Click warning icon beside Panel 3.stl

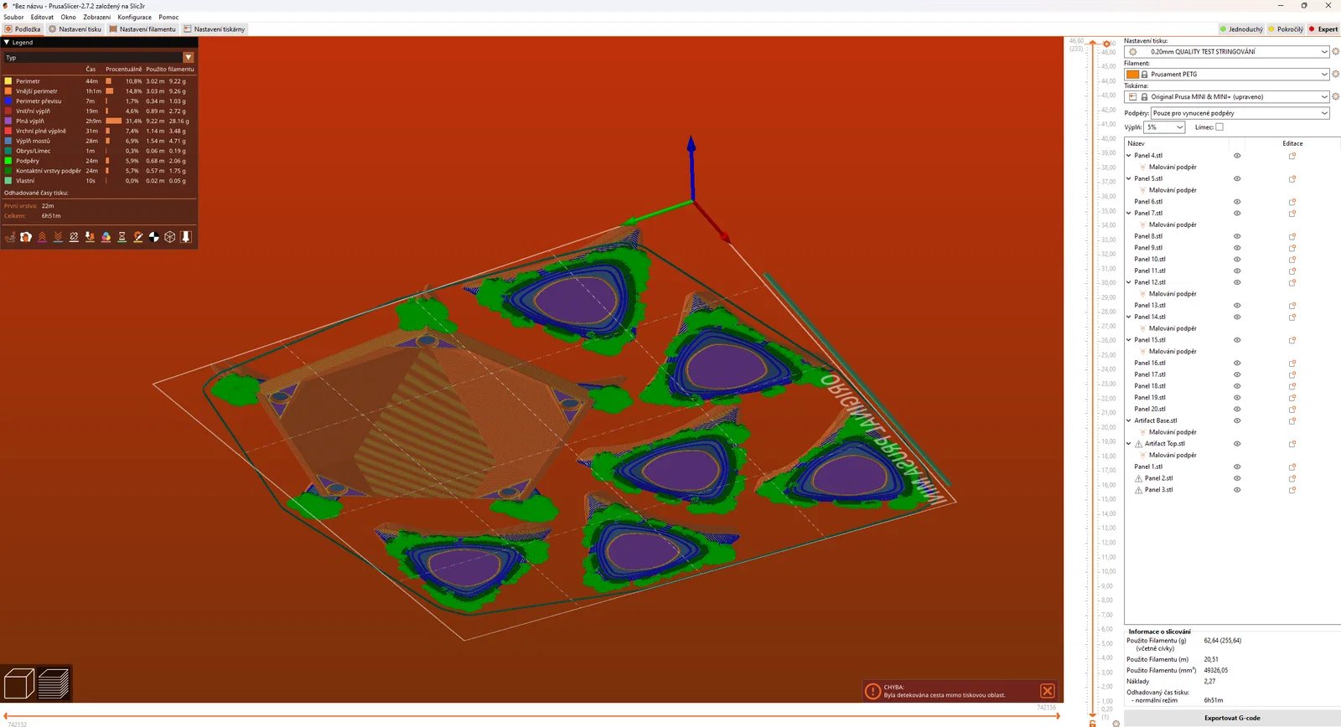click(x=1138, y=490)
